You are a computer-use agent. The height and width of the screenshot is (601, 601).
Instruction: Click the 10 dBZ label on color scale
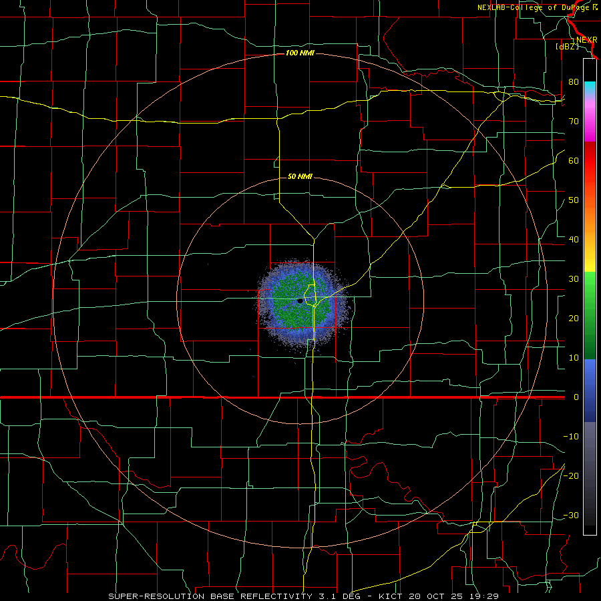574,358
